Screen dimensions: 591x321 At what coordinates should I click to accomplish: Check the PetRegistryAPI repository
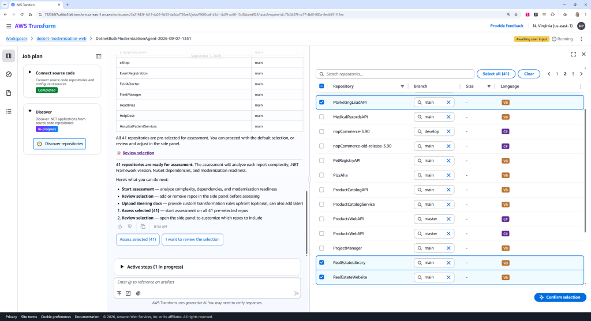(x=321, y=161)
